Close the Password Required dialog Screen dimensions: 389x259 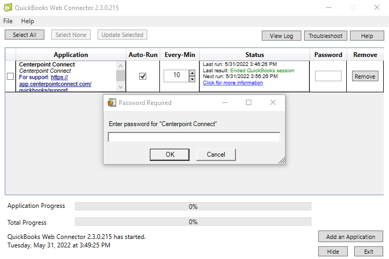coord(273,102)
